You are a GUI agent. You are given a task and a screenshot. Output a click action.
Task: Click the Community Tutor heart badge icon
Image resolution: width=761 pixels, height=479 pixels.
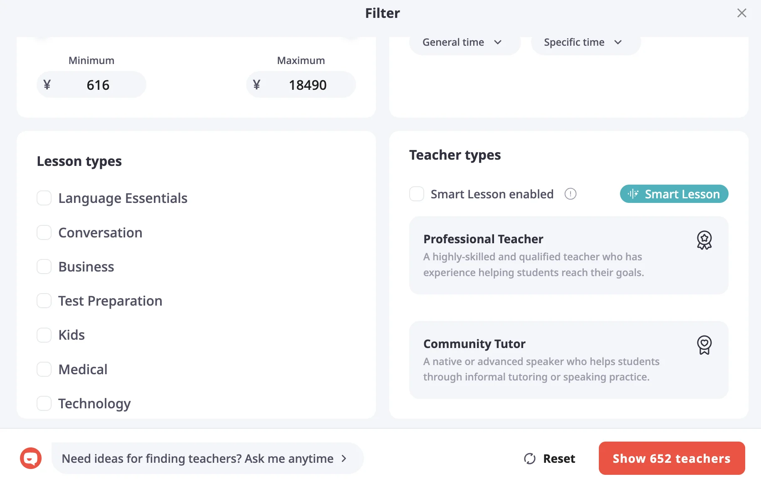pos(704,345)
